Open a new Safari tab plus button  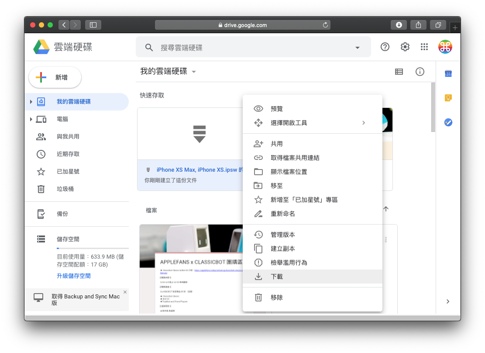455,28
